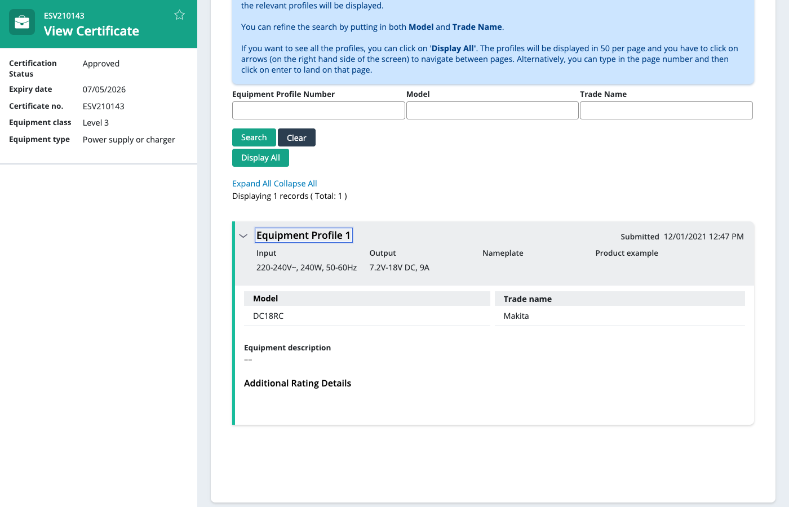Image resolution: width=789 pixels, height=507 pixels.
Task: Clear the search filters
Action: click(296, 138)
